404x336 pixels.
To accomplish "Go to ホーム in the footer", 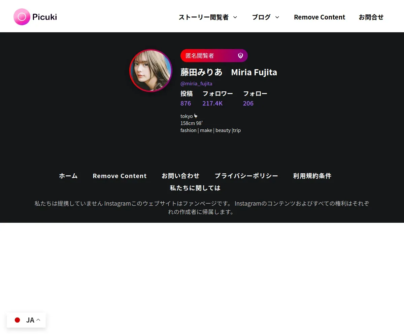I will click(x=68, y=176).
